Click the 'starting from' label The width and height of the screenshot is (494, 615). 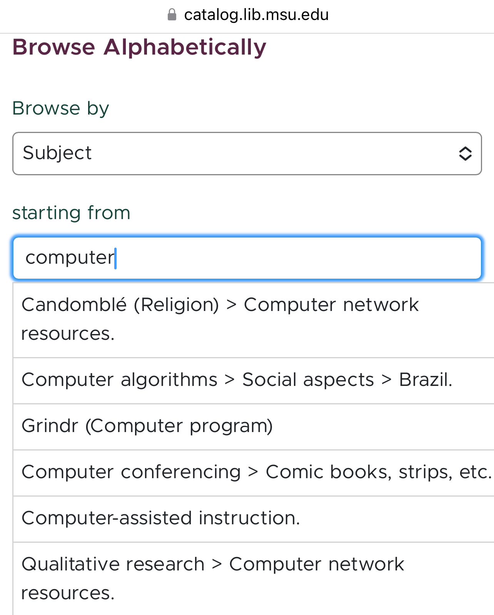pos(71,213)
